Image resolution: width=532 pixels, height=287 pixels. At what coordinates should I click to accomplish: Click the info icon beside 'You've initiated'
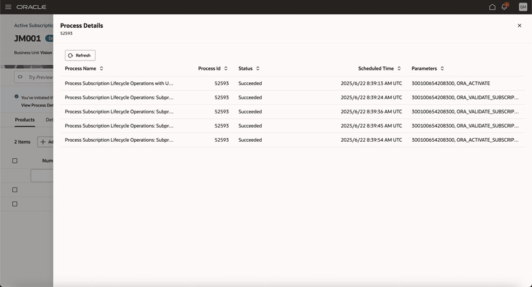pos(16,96)
